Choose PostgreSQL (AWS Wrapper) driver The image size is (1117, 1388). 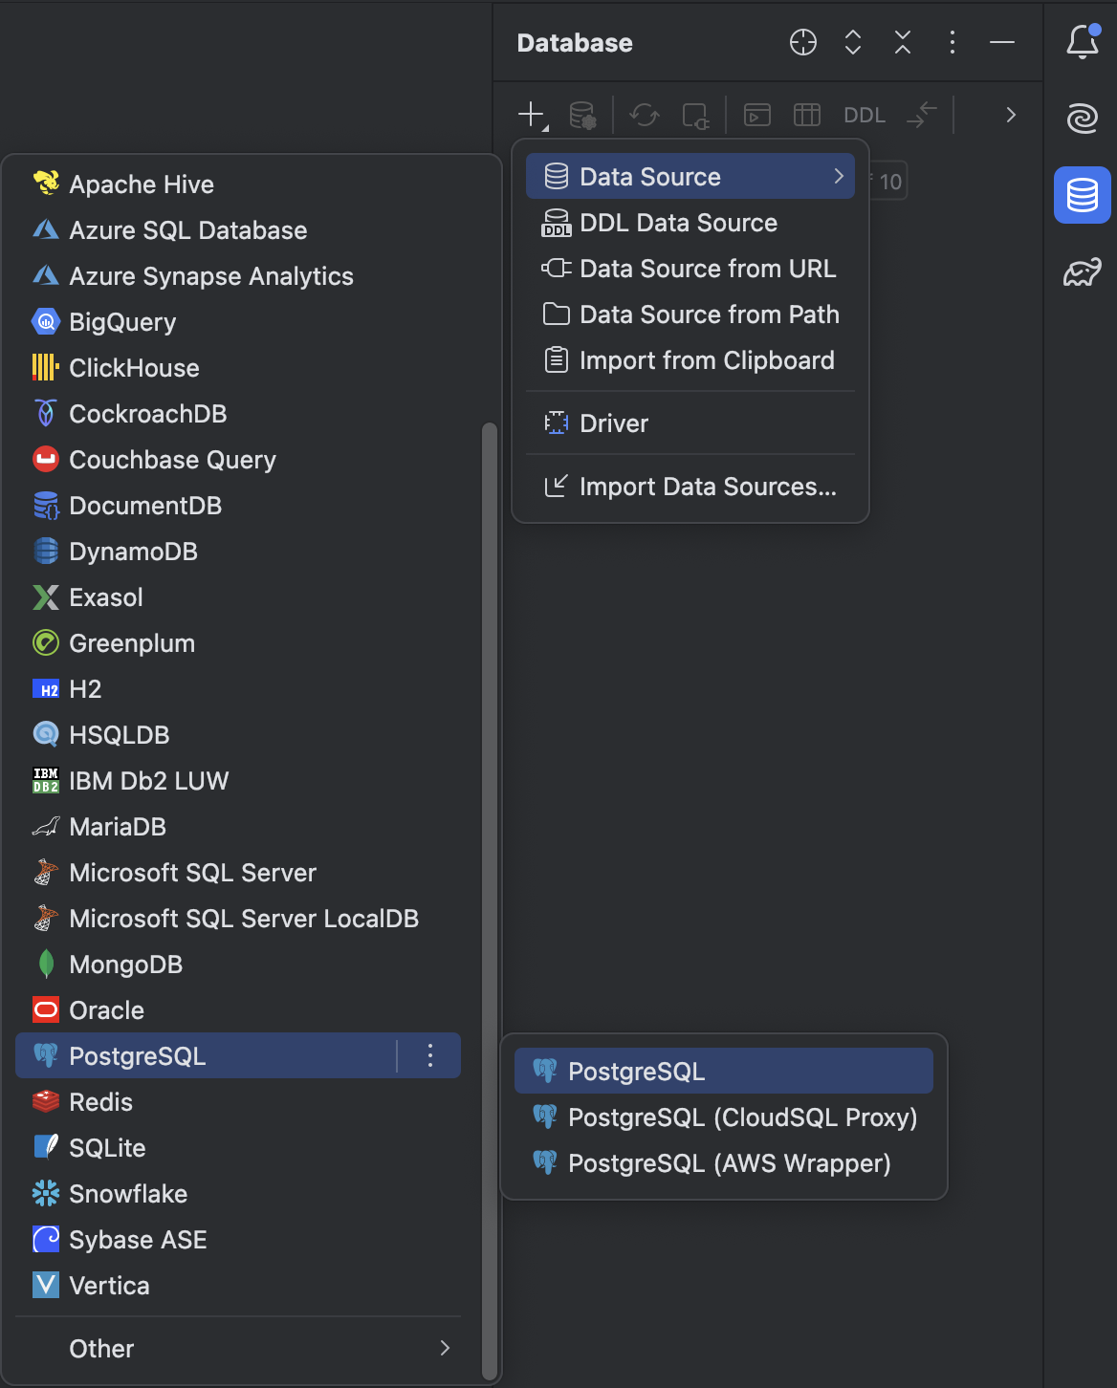pyautogui.click(x=724, y=1163)
